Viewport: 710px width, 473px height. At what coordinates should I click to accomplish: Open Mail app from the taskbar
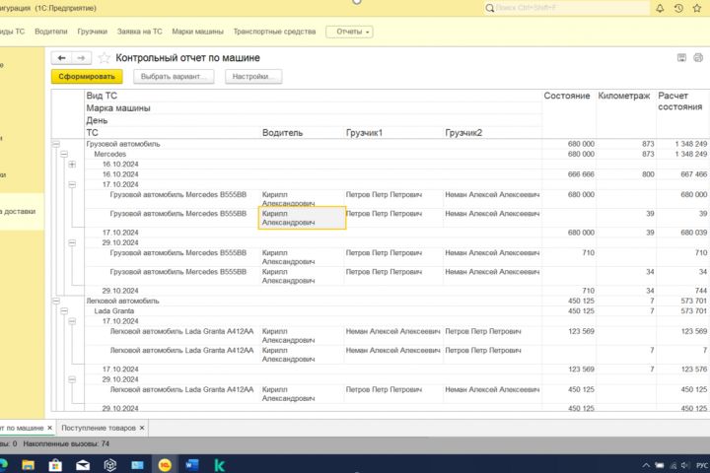pos(83,465)
